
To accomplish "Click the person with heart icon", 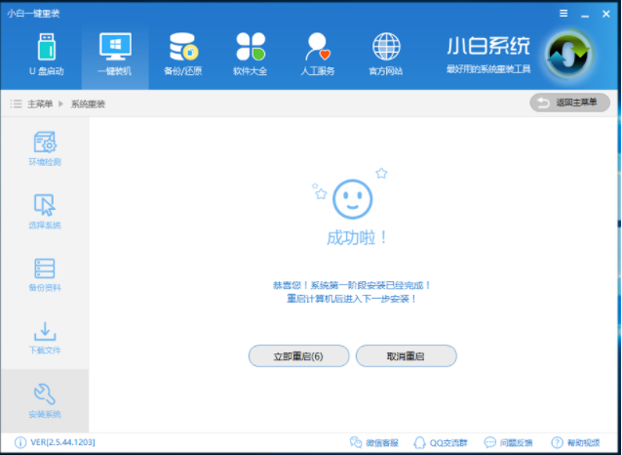I will 318,47.
